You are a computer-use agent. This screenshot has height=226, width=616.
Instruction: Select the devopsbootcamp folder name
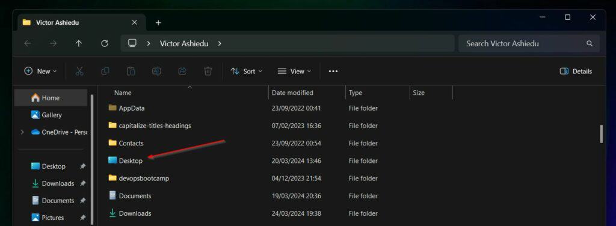[144, 179]
